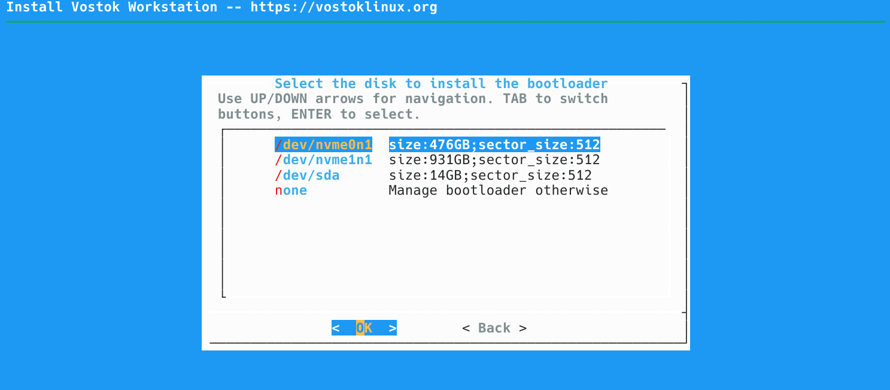
Task: Click the horizontal separator above the buttons
Action: pyautogui.click(x=445, y=310)
